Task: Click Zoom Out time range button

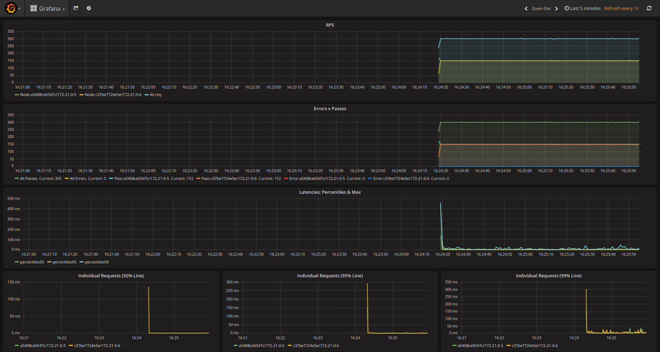Action: (541, 9)
